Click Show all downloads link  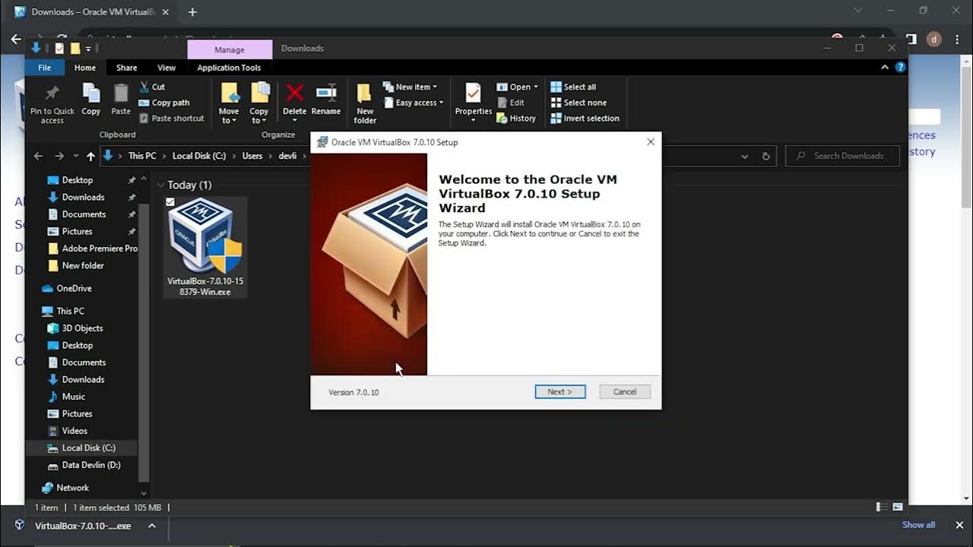point(918,525)
